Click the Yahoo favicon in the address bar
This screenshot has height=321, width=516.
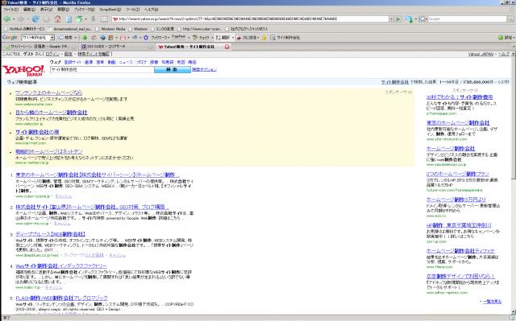click(x=114, y=19)
